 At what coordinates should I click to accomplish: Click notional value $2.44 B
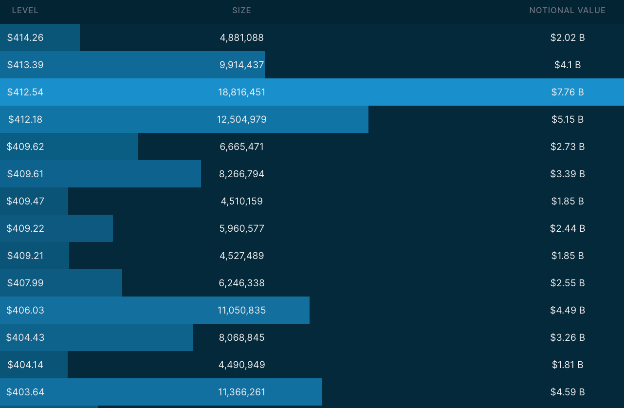pyautogui.click(x=568, y=228)
